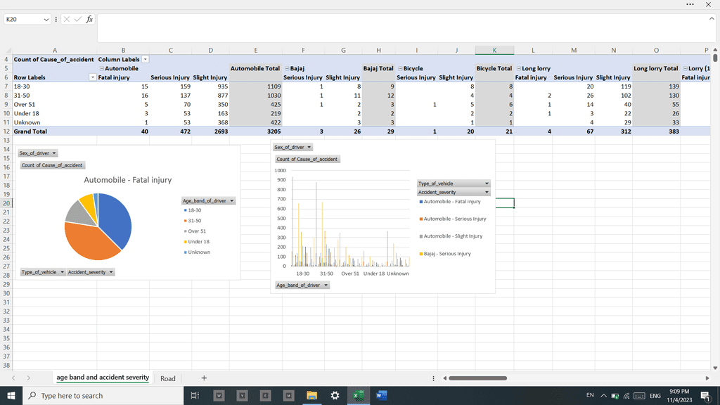The width and height of the screenshot is (720, 405).
Task: Click the horizontal scrollbar thumb
Action: pos(477,378)
